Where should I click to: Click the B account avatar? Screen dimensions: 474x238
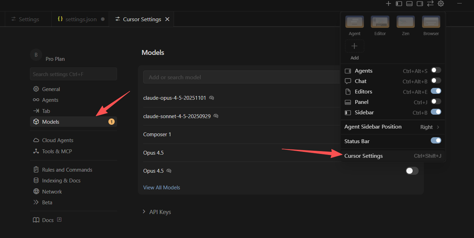pos(36,55)
